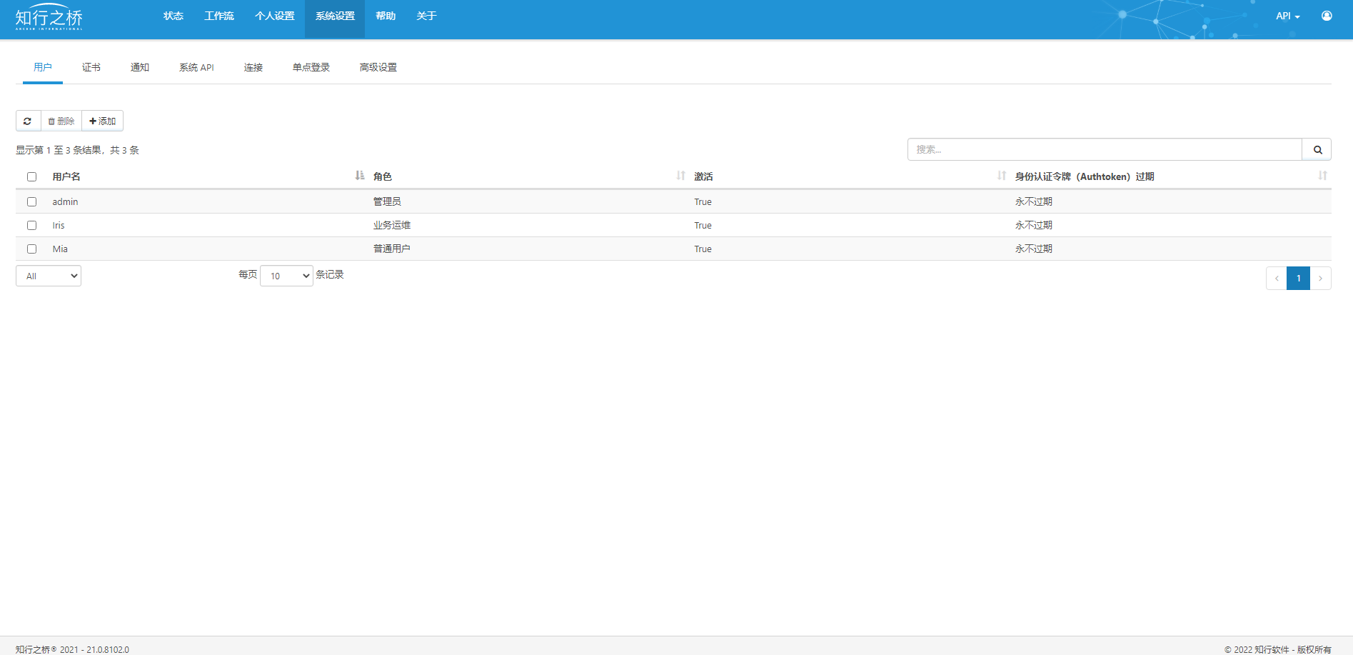The height and width of the screenshot is (655, 1353).
Task: Open the 状态 menu
Action: pos(173,16)
